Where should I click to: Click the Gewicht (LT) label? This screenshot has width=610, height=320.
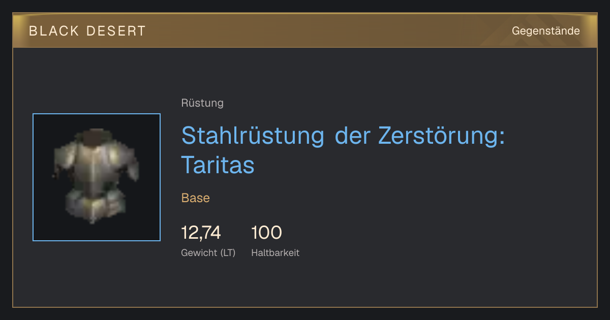[208, 252]
